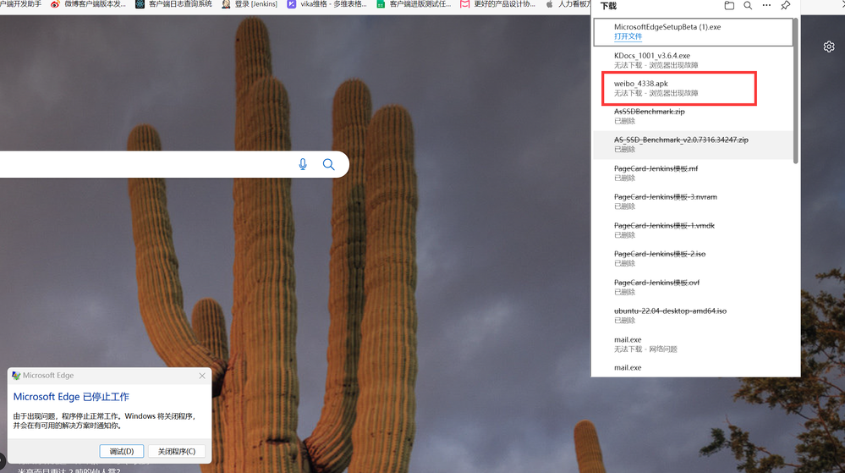Select the ubuntu-22.04-desktop-amd64.iso entry
The image size is (845, 473).
coord(693,316)
